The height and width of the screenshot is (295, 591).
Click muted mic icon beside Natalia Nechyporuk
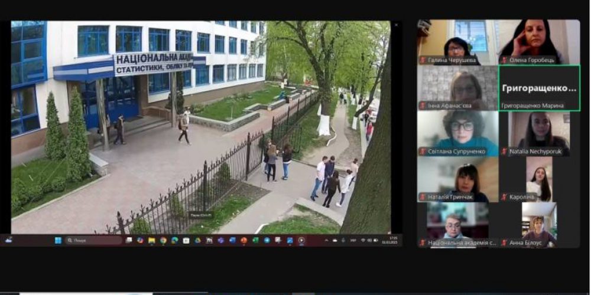[x=504, y=152]
